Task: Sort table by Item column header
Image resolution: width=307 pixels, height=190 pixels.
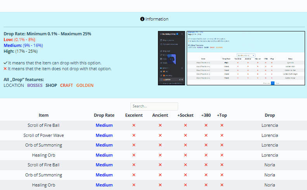Action: coord(43,115)
